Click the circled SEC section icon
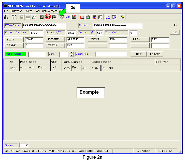185x162 pixels. 48,17
